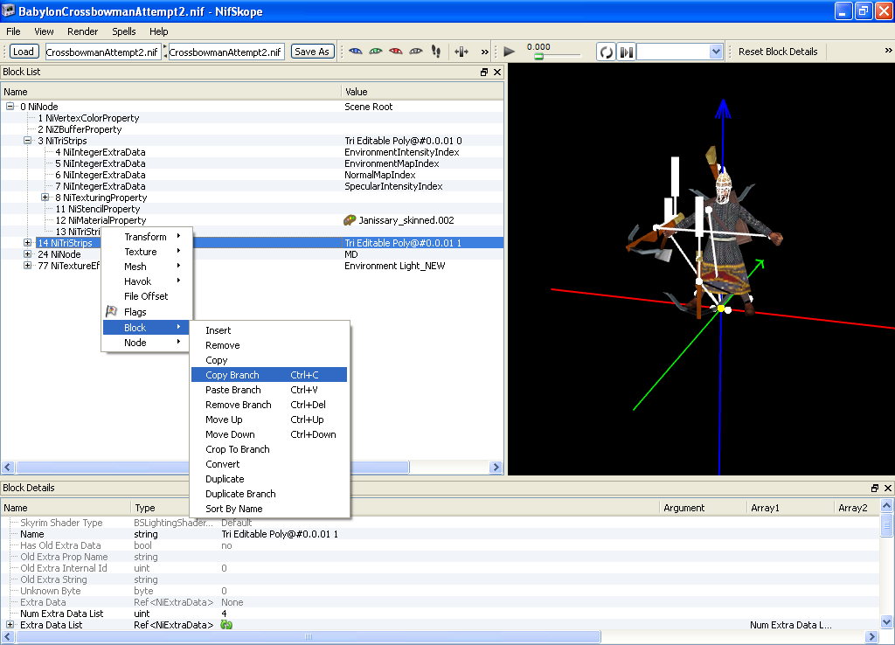Image resolution: width=895 pixels, height=645 pixels.
Task: Expand the 77 NiTextureEffect node
Action: click(27, 266)
